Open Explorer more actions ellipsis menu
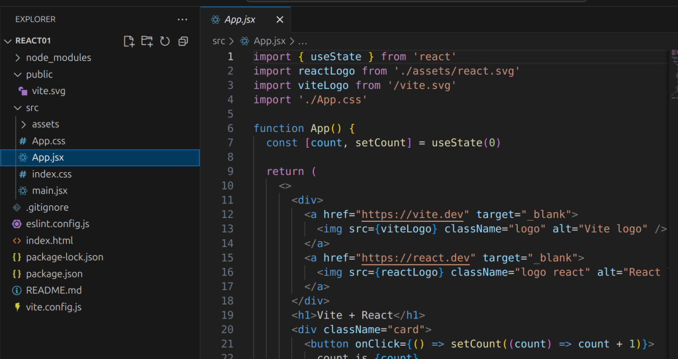This screenshot has width=678, height=359. [183, 19]
